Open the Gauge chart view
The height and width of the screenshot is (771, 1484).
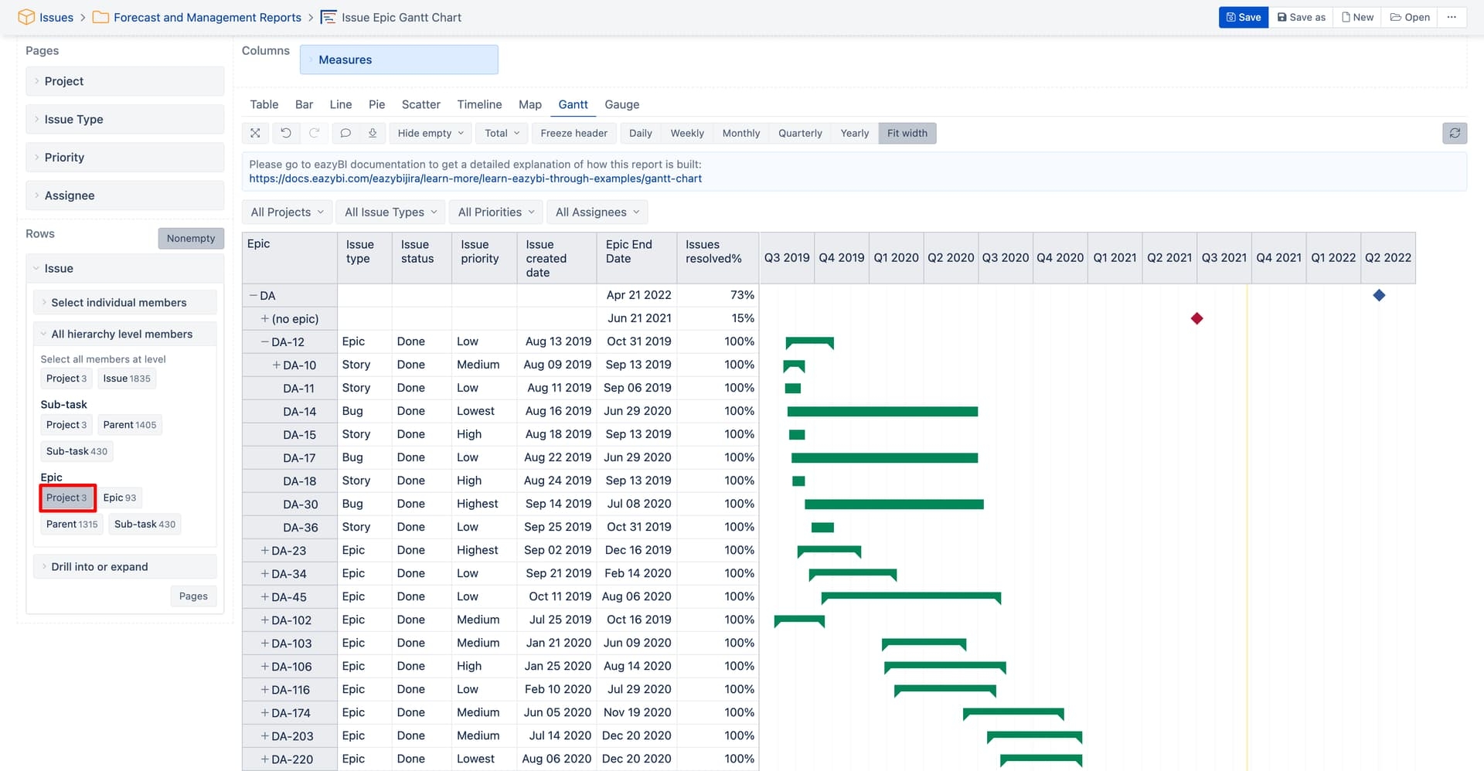click(x=621, y=104)
